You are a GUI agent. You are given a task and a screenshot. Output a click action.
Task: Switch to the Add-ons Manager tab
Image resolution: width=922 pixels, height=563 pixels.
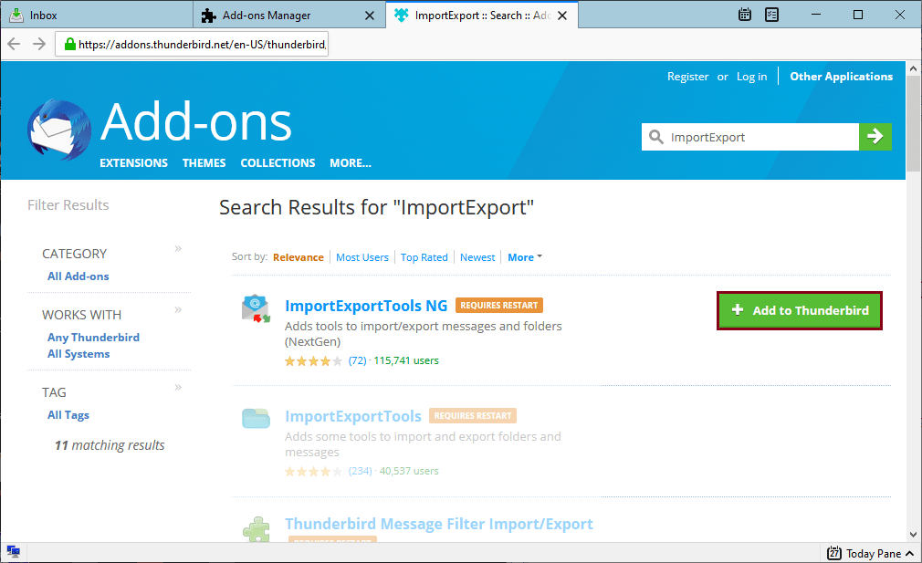click(x=289, y=15)
